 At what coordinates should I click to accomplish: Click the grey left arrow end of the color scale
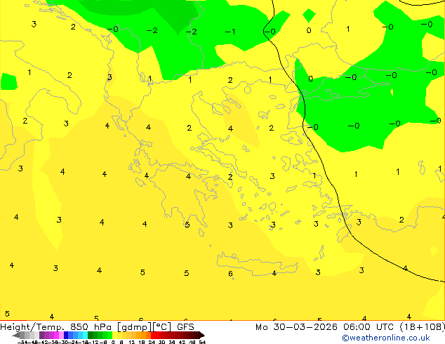16,335
